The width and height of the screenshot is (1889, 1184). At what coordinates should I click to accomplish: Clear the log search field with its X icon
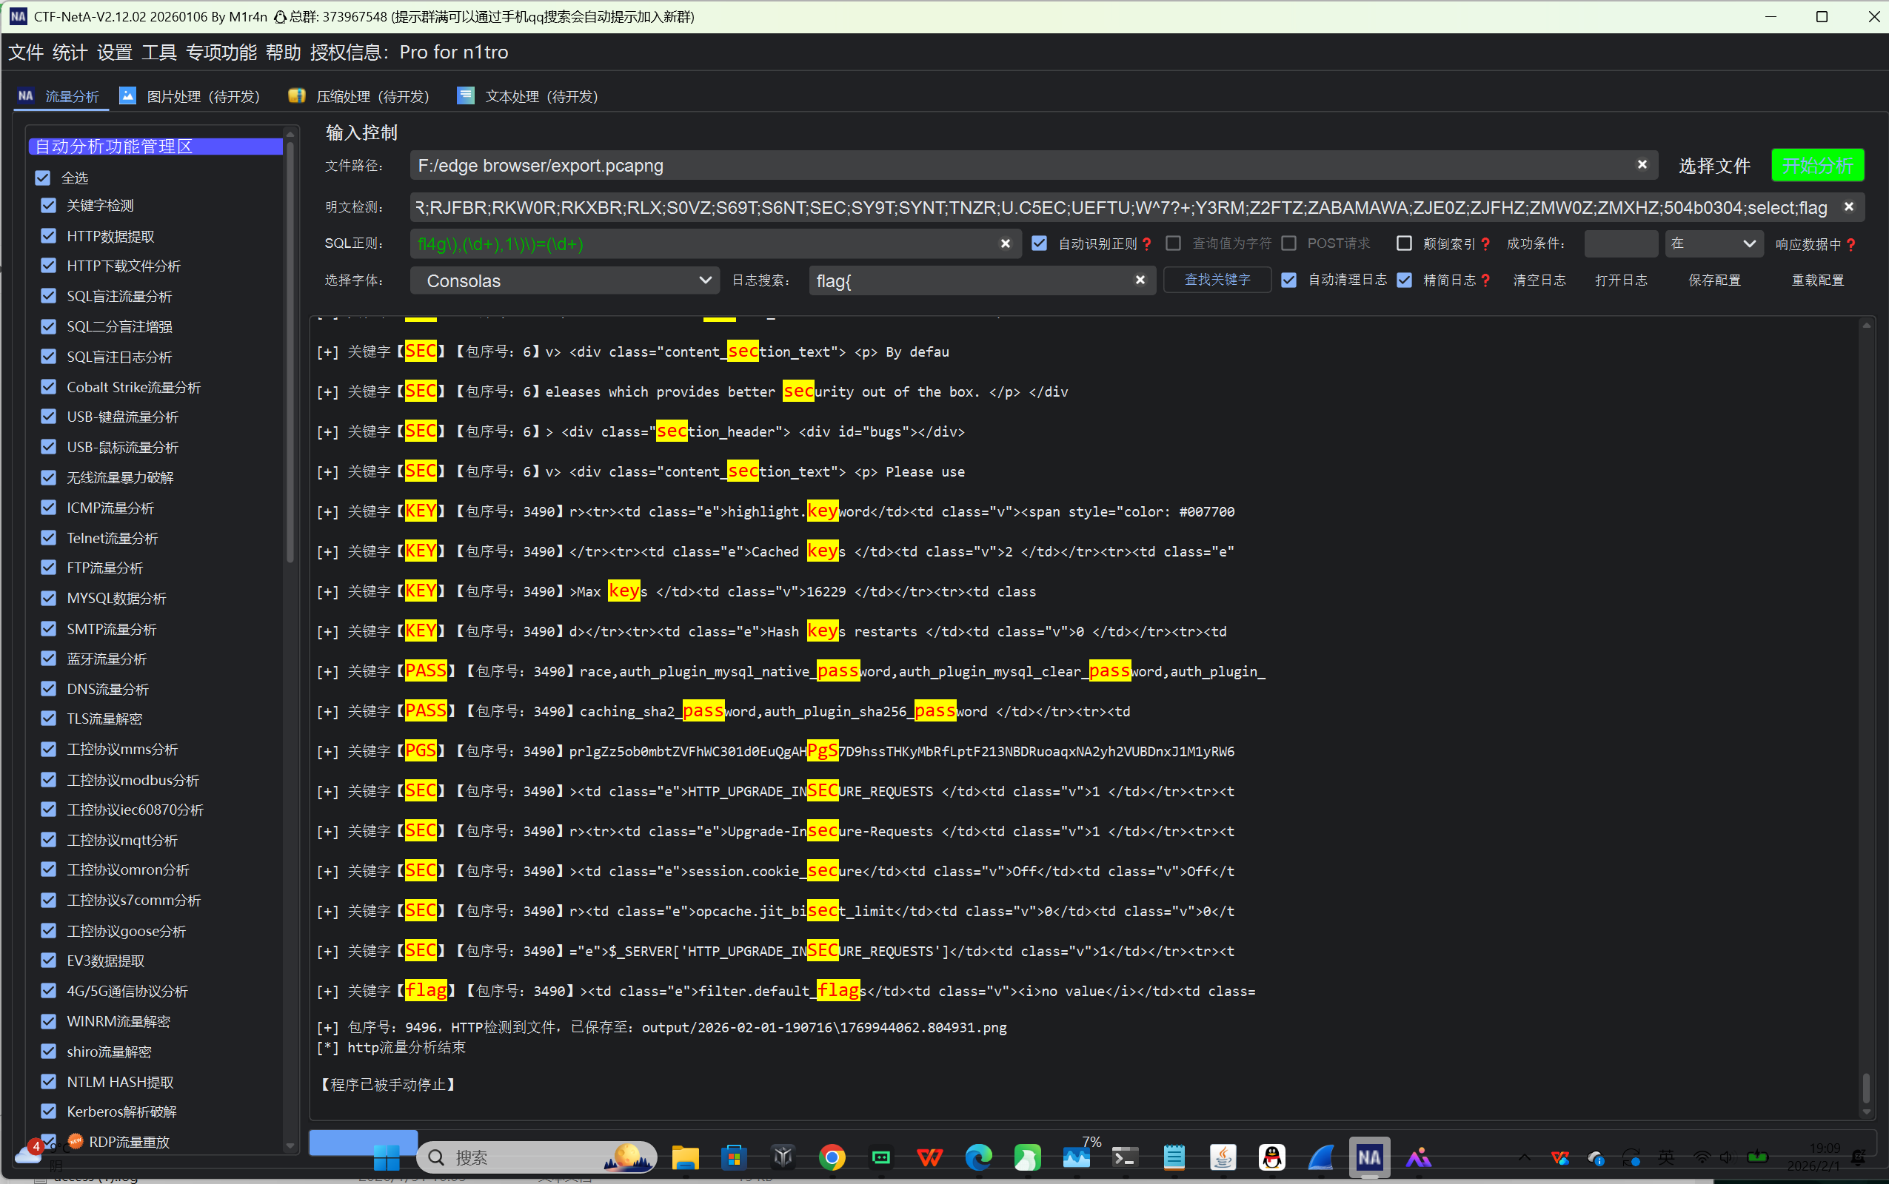click(1140, 280)
